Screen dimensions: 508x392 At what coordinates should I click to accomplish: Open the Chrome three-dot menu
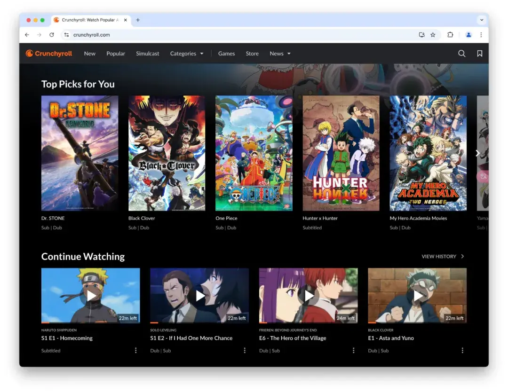[481, 35]
